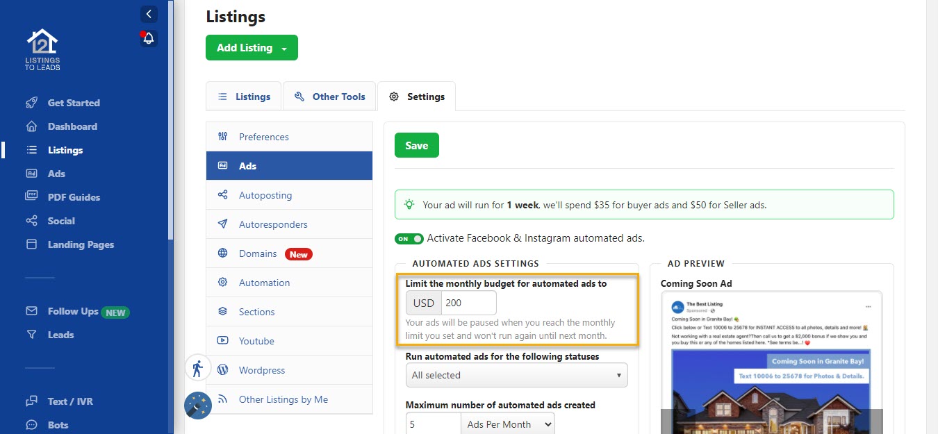938x434 pixels.
Task: Open Wordpress settings item
Action: [289, 370]
